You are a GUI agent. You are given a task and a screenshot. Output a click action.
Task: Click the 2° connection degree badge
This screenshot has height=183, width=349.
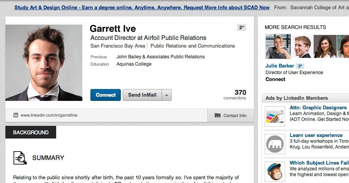(242, 28)
